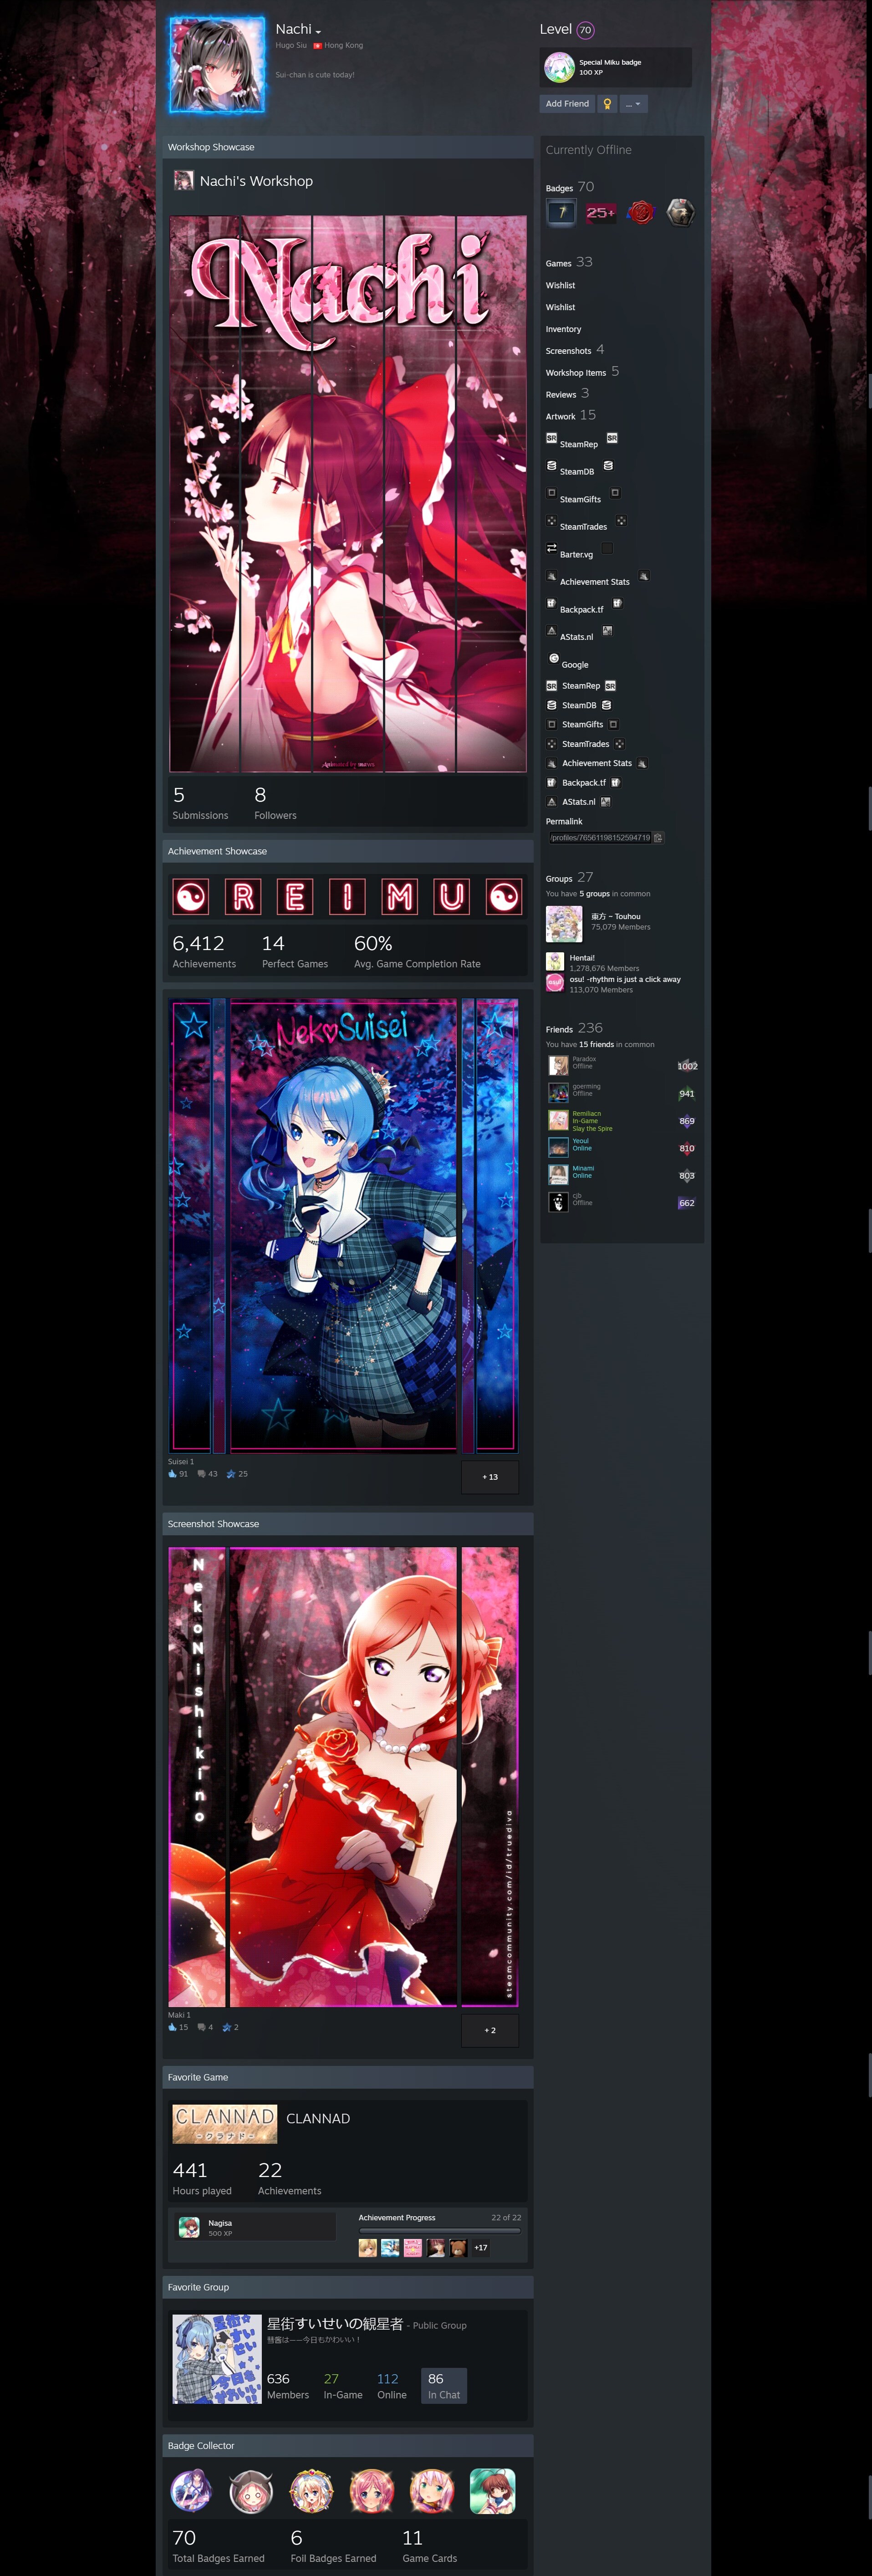Image resolution: width=872 pixels, height=2576 pixels.
Task: Open the Special Miku badge icon
Action: 559,67
